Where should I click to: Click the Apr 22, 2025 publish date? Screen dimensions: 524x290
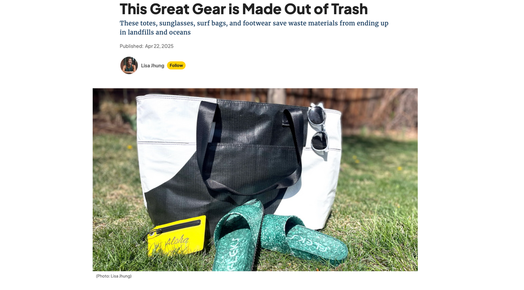[159, 46]
